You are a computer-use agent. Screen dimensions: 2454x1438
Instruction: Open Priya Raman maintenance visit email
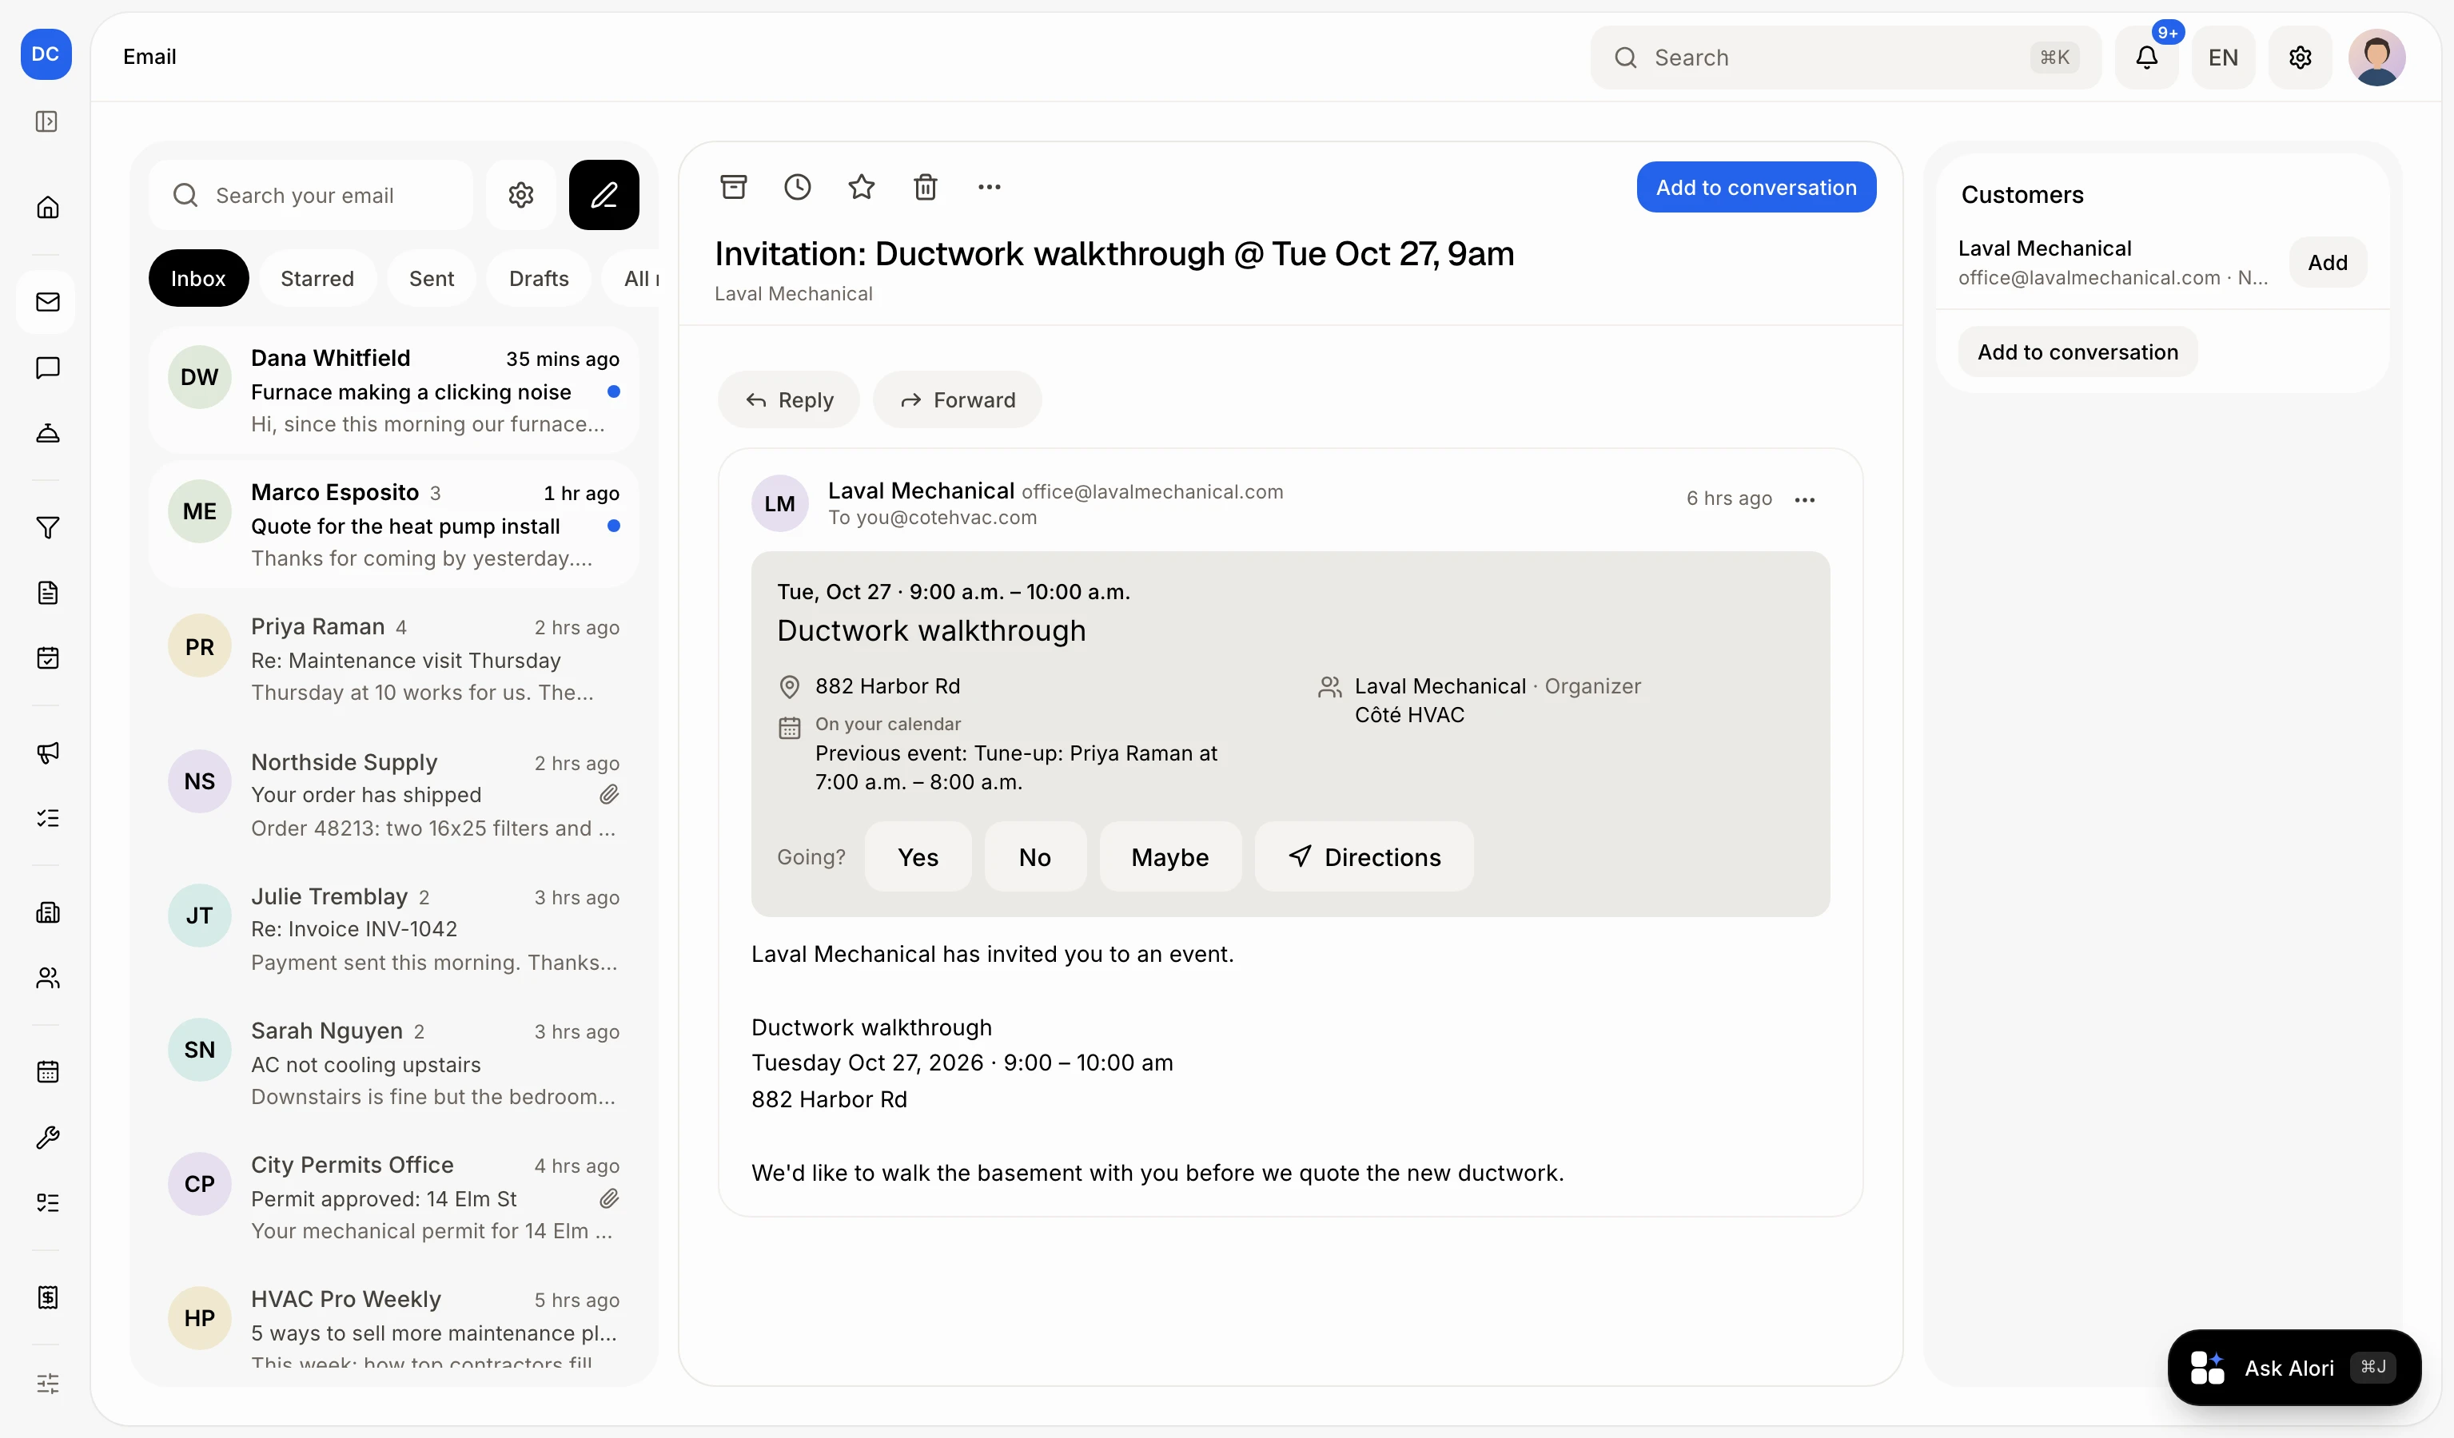pyautogui.click(x=393, y=658)
